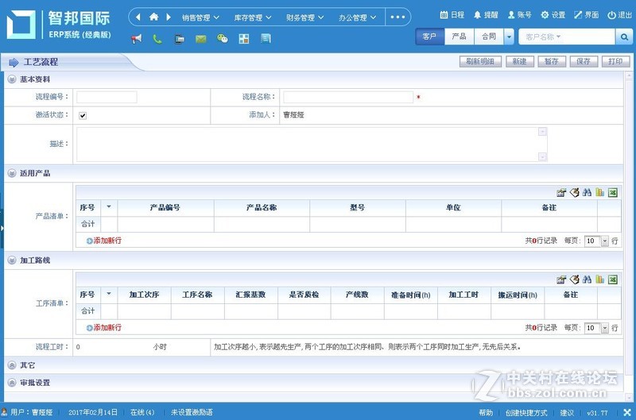Click Excel export icon in 产品清单 toolbar
Viewport: 636px width, 420px height.
[x=613, y=192]
